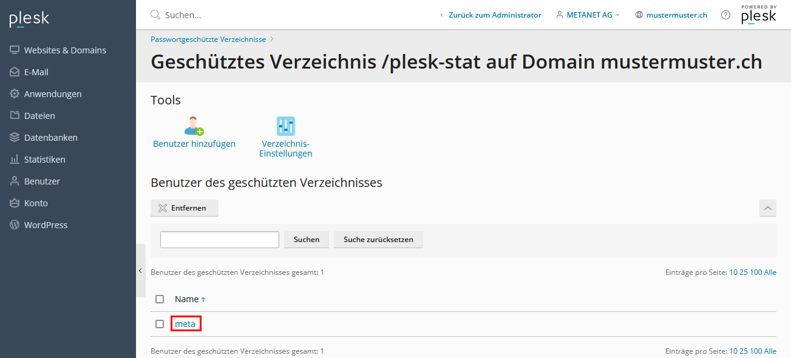Click the help question mark icon
This screenshot has height=358, width=791.
pos(725,15)
